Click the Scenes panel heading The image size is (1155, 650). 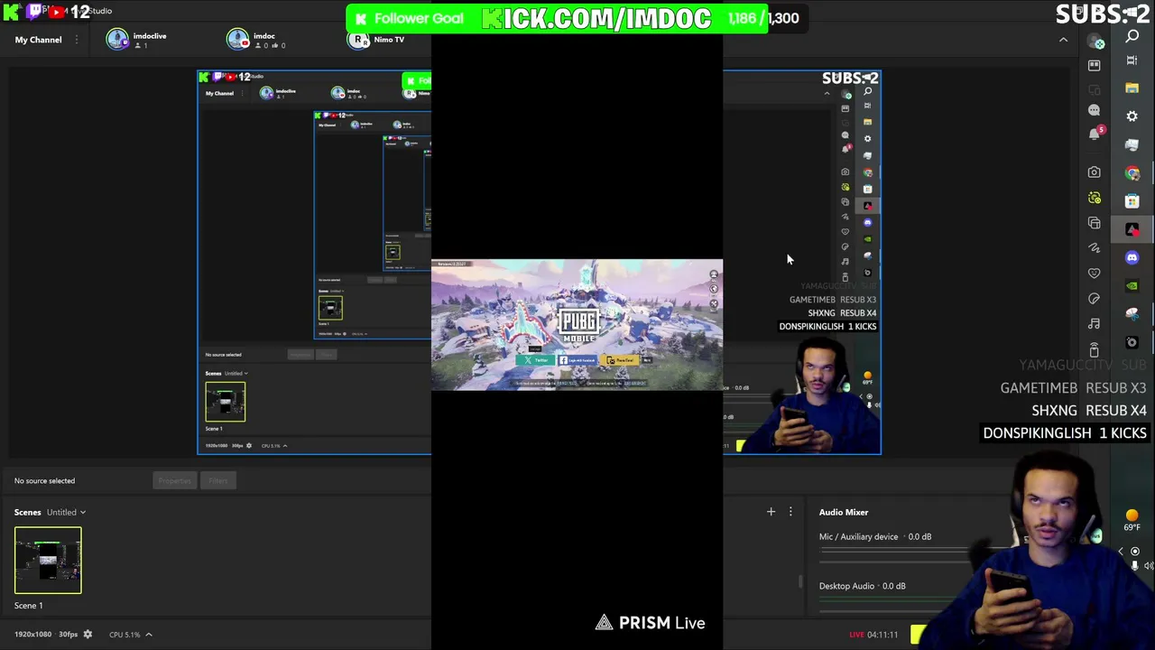coord(27,512)
